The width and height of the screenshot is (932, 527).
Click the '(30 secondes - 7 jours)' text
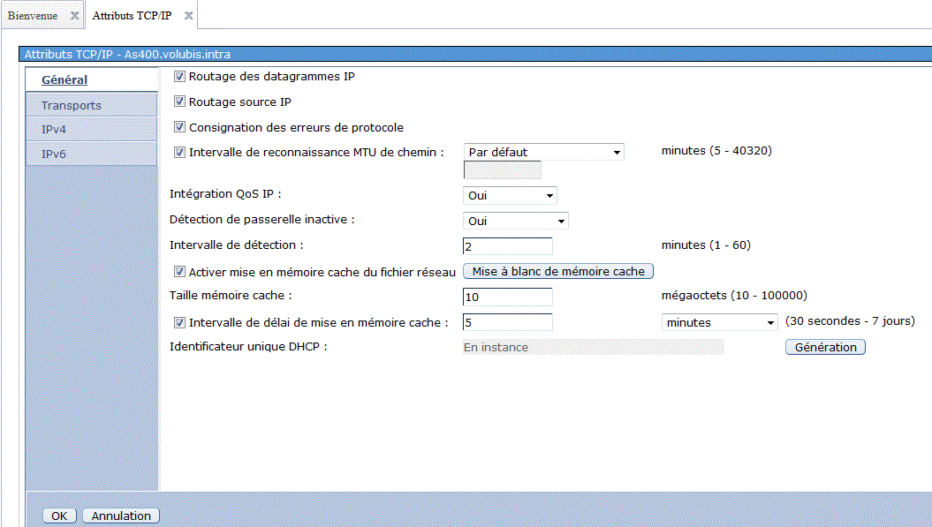click(850, 320)
